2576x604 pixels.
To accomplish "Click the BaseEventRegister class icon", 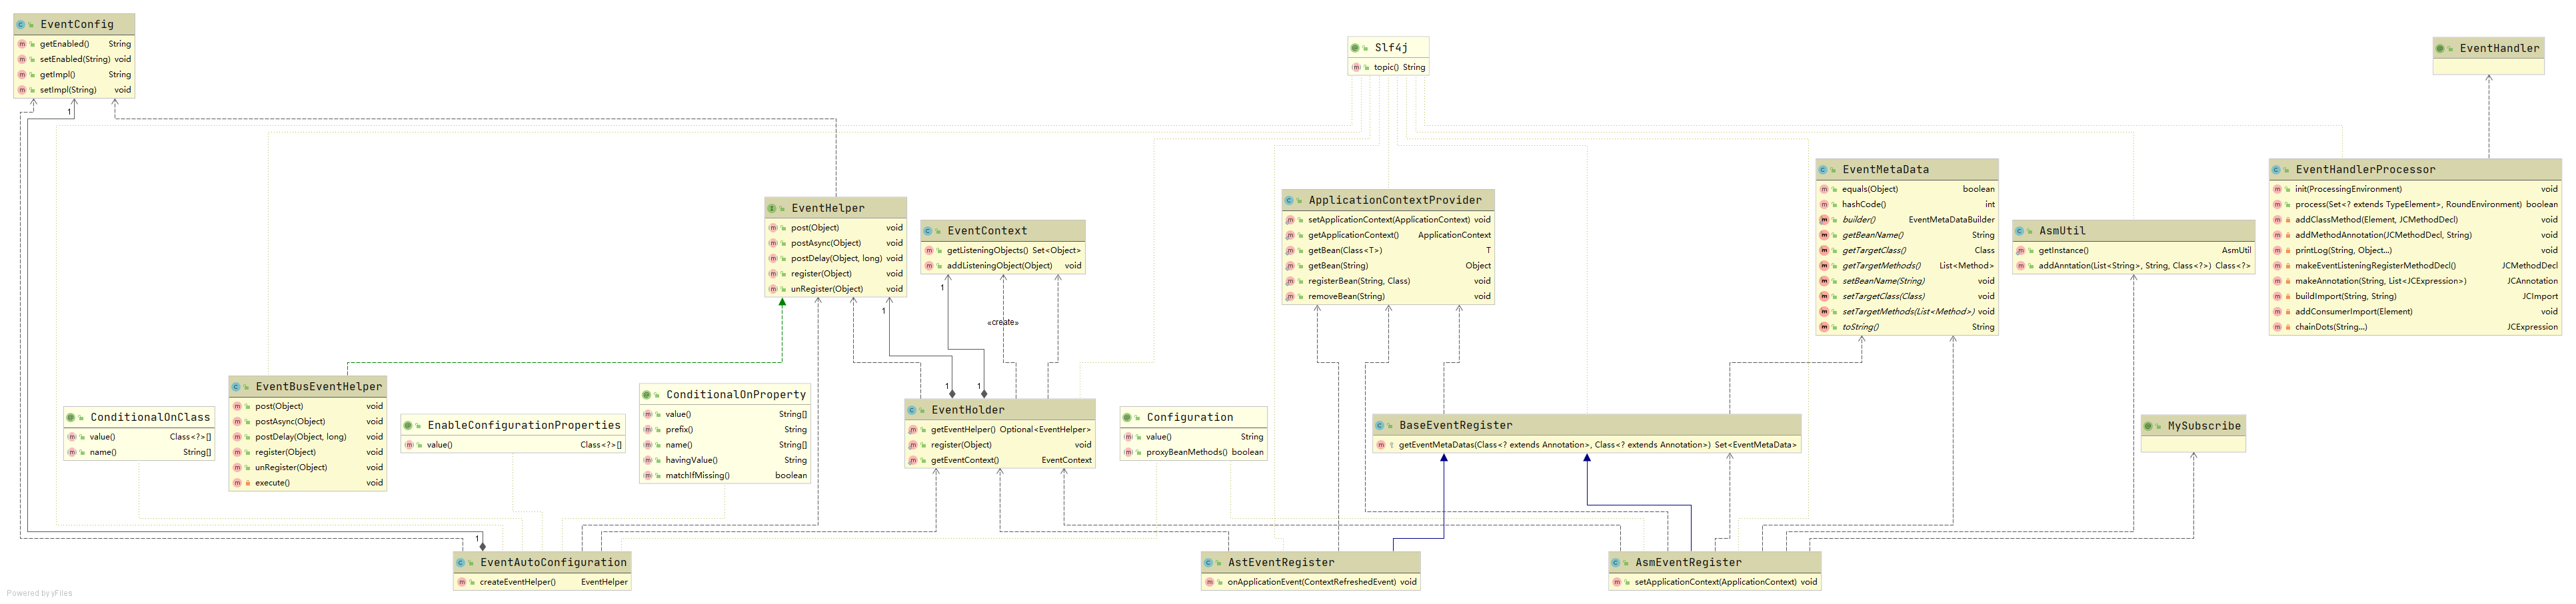I will pyautogui.click(x=1379, y=426).
